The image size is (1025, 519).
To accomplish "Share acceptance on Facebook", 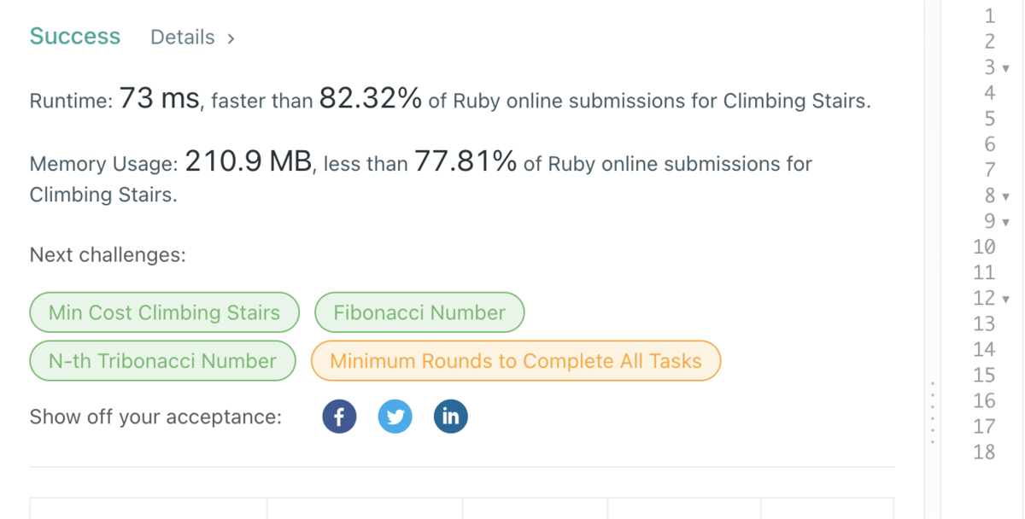I will 339,417.
